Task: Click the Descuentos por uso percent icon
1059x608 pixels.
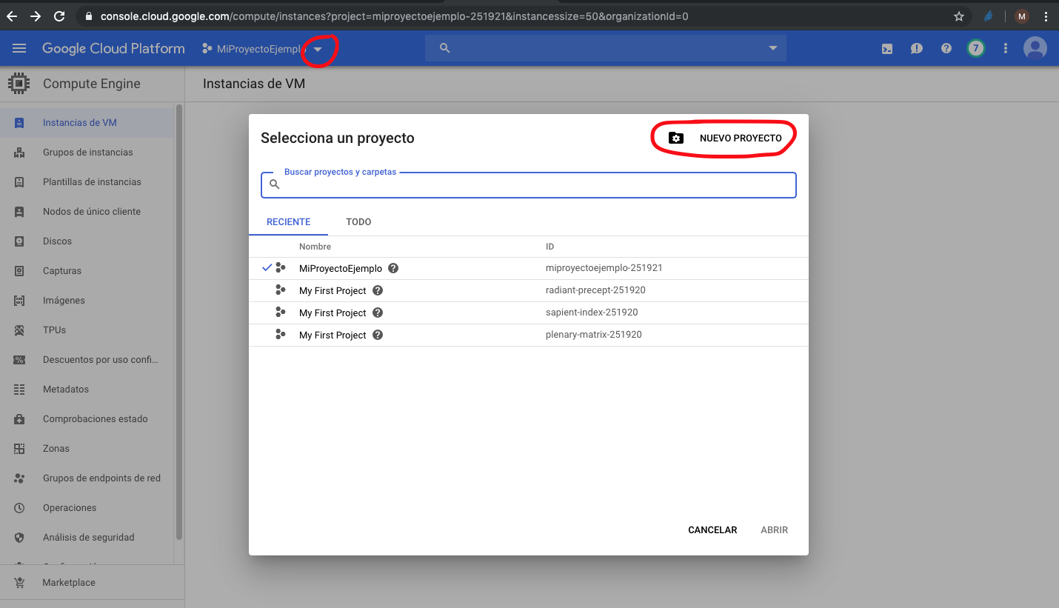Action: tap(19, 360)
